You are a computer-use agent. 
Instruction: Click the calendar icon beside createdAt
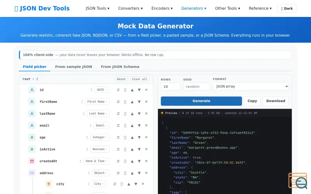[32, 161]
